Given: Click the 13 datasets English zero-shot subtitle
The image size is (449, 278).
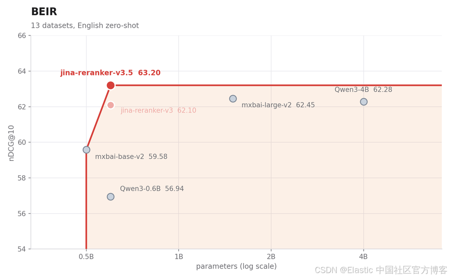Looking at the screenshot, I should 85,26.
